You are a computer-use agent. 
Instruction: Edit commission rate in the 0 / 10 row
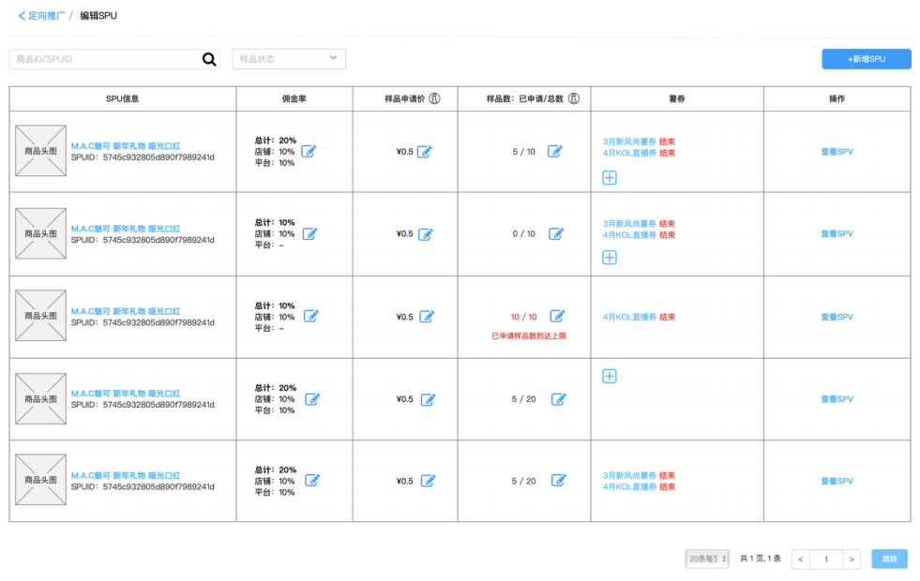pyautogui.click(x=309, y=234)
